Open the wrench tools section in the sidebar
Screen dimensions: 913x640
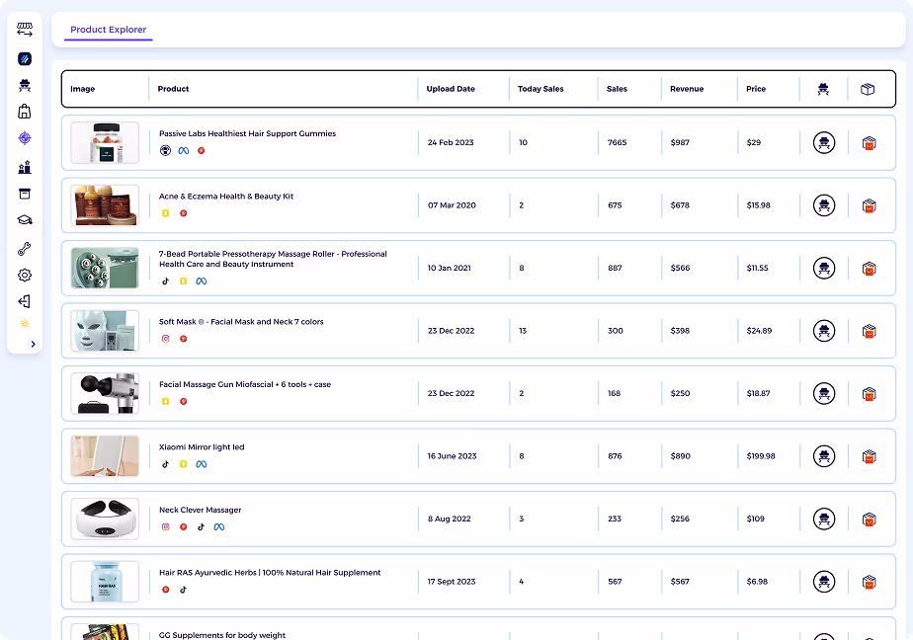25,248
